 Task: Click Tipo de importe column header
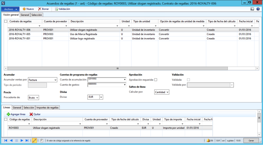(x=173, y=119)
